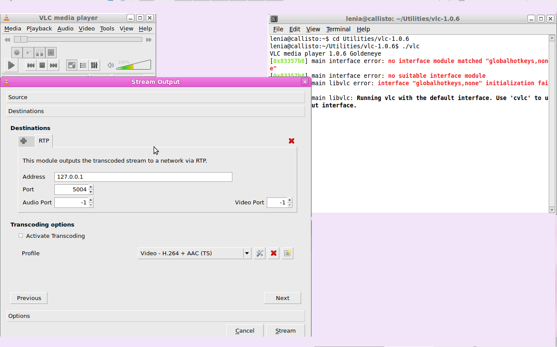
Task: Click VLC cone icon in Stream Output title
Action: (6, 82)
